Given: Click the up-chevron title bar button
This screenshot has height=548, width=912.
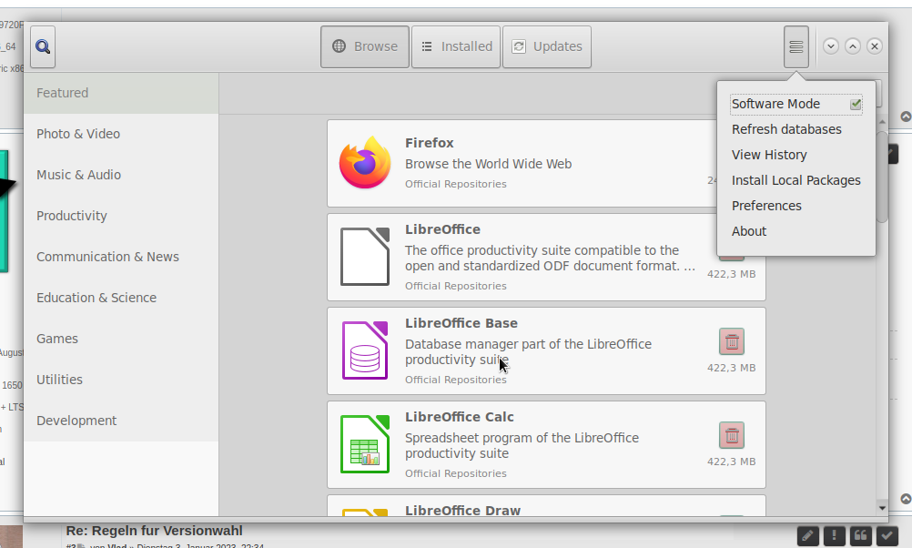Looking at the screenshot, I should point(853,46).
